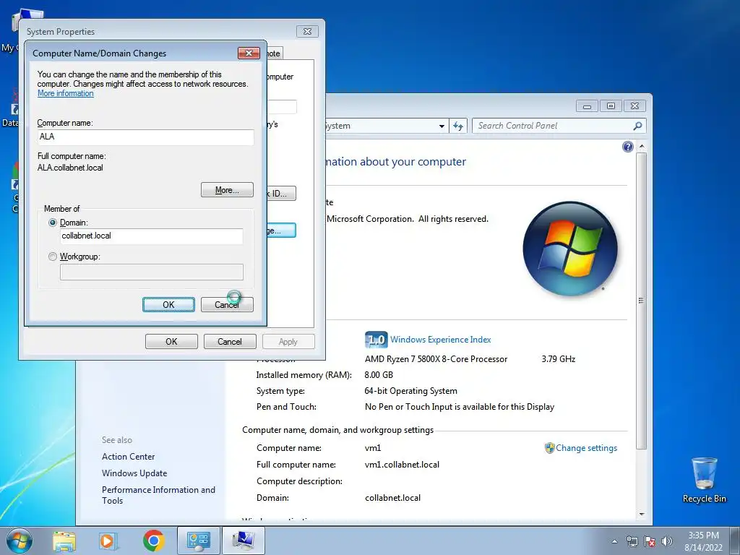
Task: Close the System Properties window
Action: pos(307,31)
